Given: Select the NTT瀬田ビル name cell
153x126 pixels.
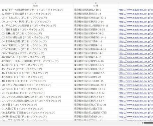Looking at the screenshot, I should tap(37, 45).
